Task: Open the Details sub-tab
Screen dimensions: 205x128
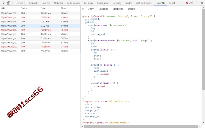Action: (x=132, y=9)
